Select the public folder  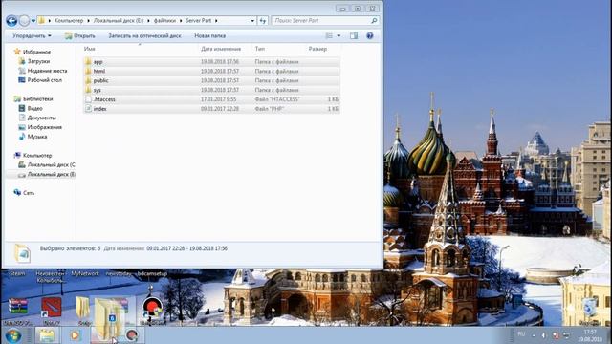pos(211,80)
